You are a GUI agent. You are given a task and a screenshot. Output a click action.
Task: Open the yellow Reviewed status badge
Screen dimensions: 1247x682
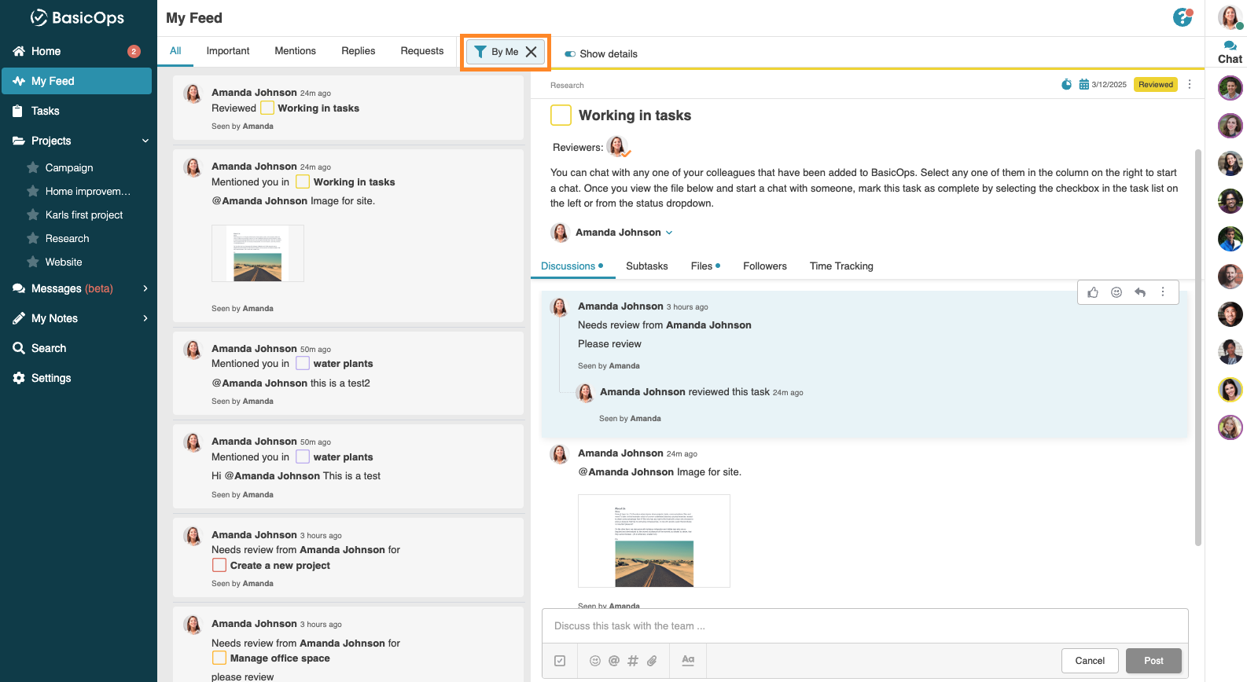coord(1155,85)
